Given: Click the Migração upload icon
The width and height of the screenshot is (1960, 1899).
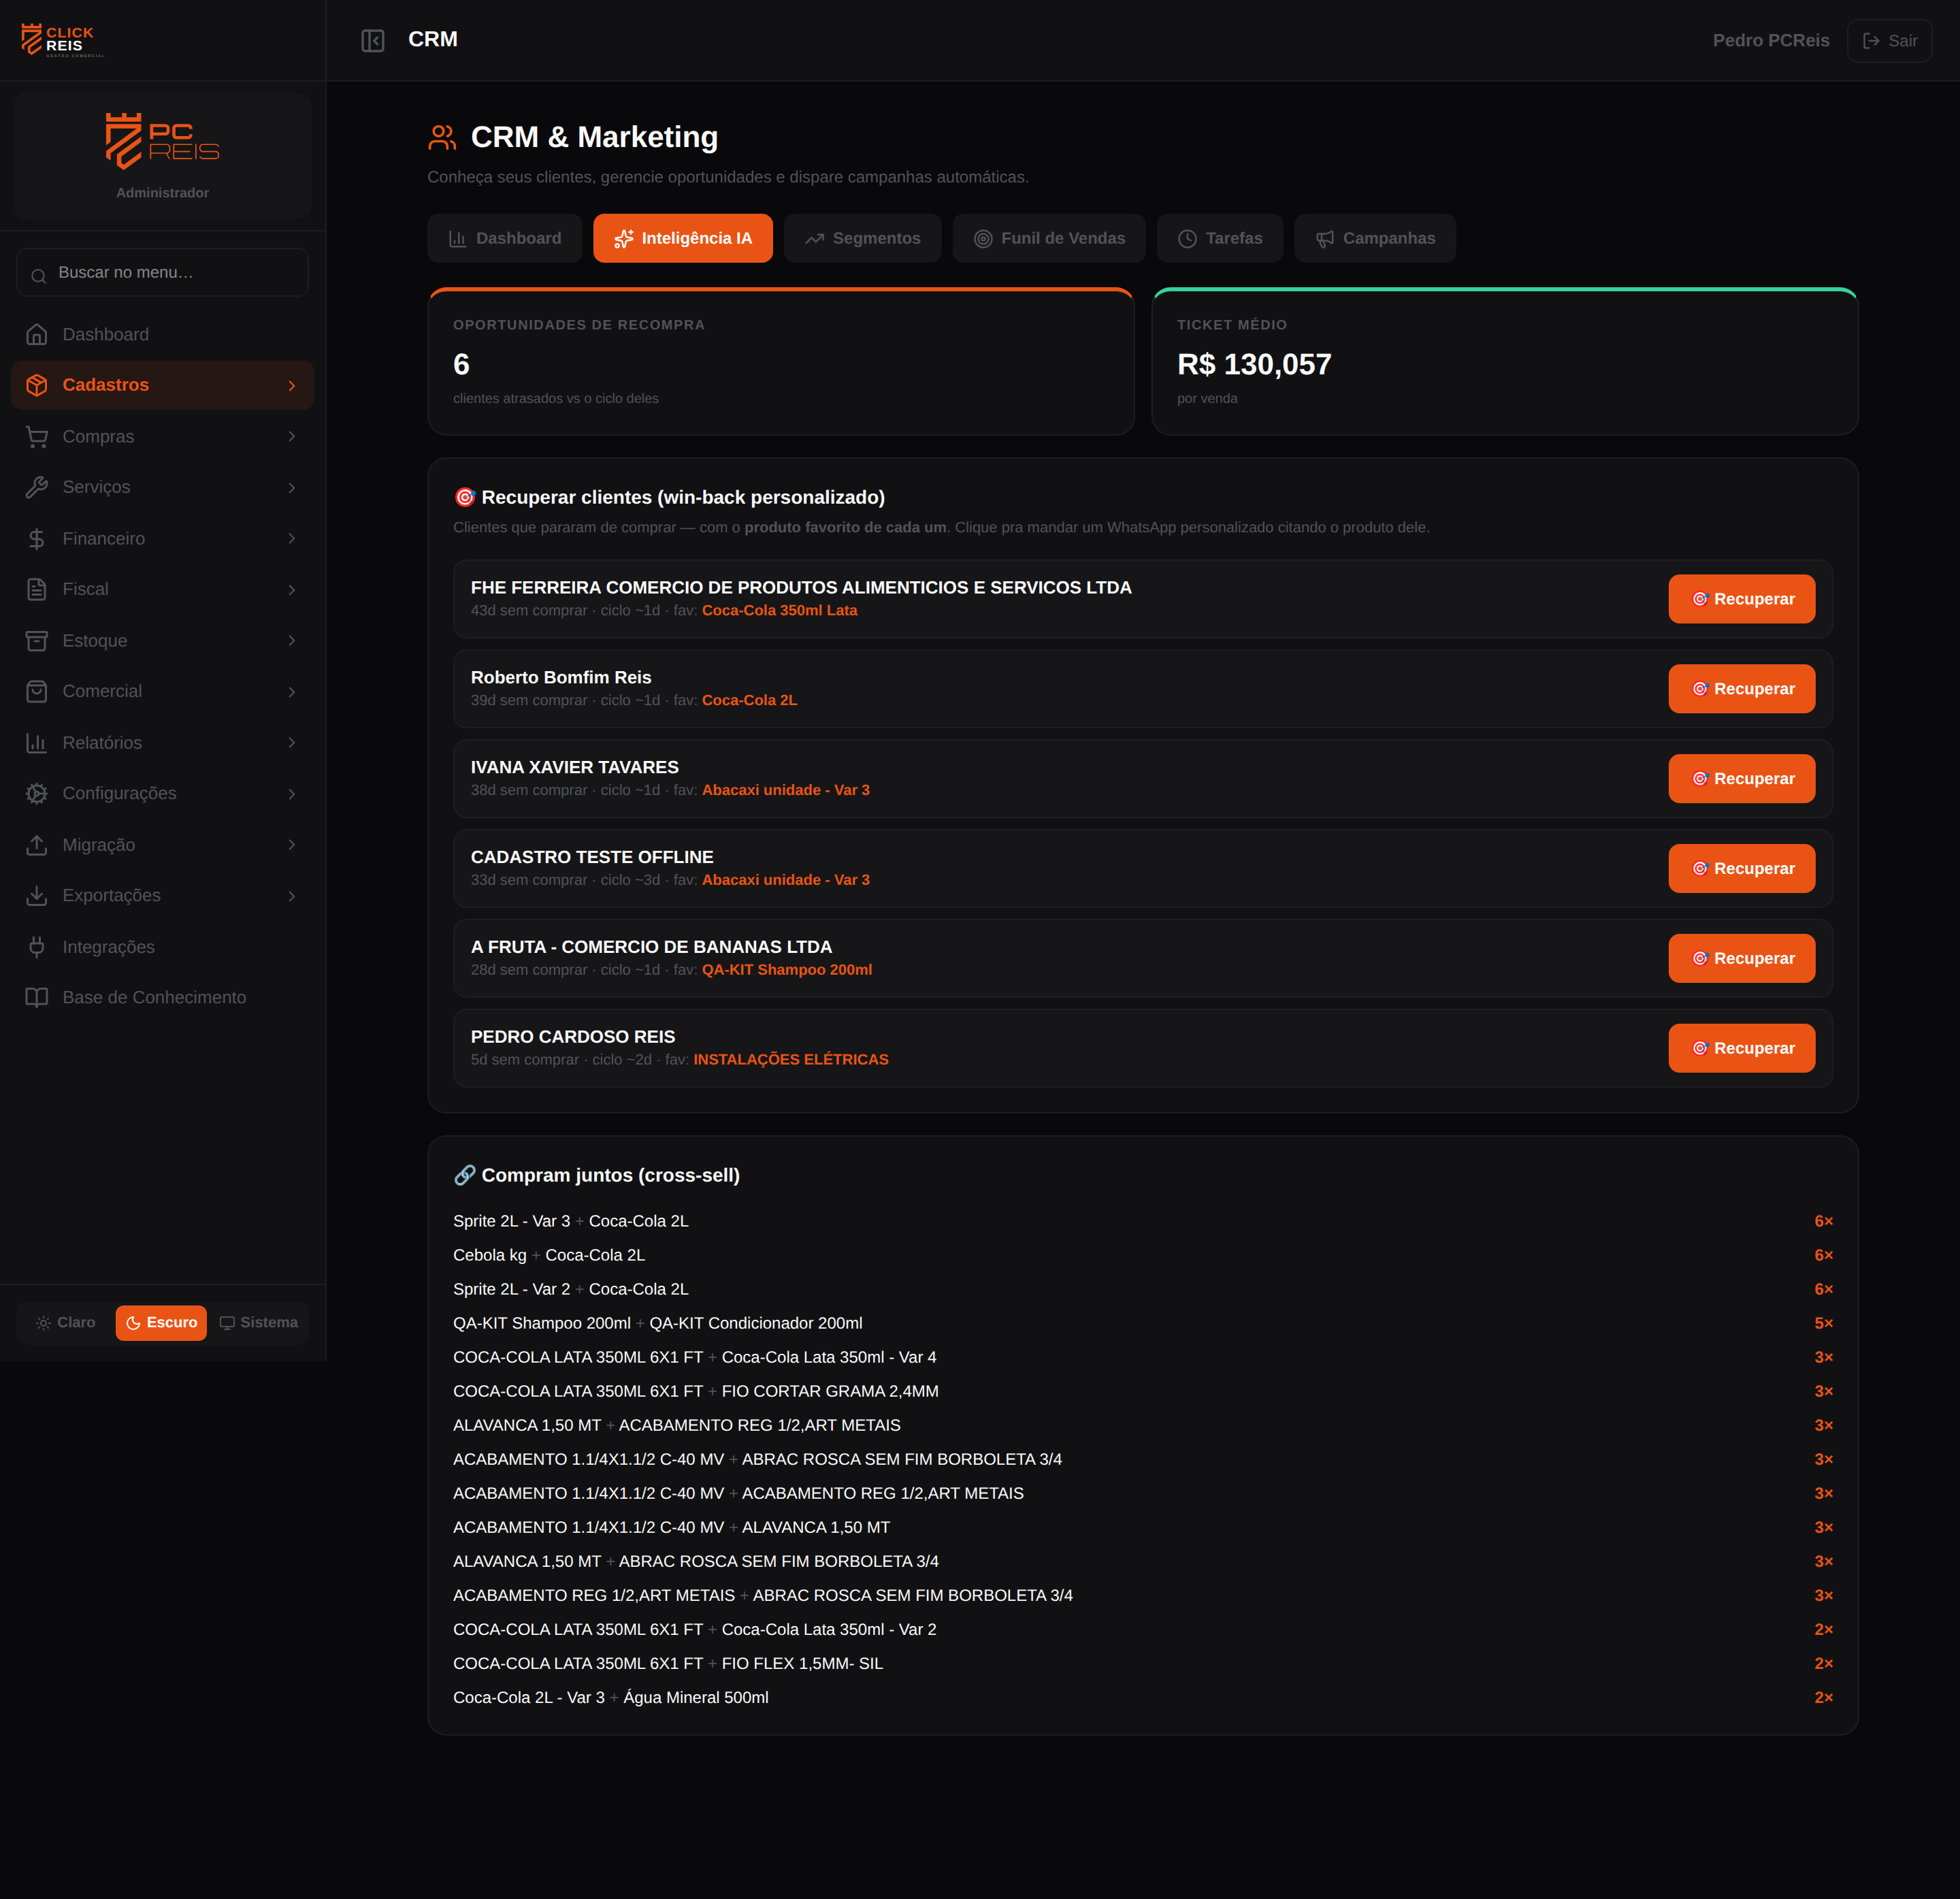Looking at the screenshot, I should pos(37,844).
